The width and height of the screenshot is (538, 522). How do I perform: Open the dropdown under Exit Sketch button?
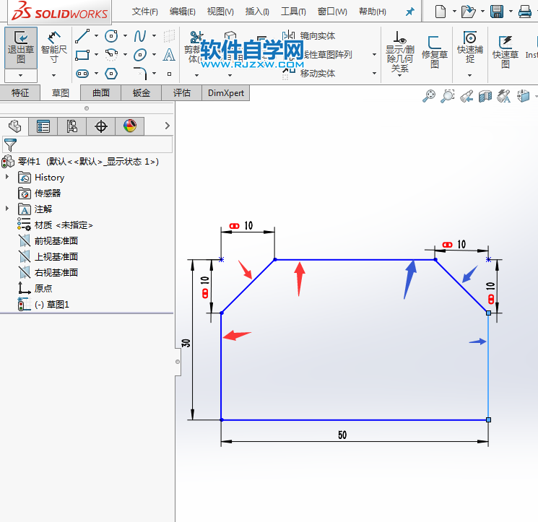(x=21, y=75)
